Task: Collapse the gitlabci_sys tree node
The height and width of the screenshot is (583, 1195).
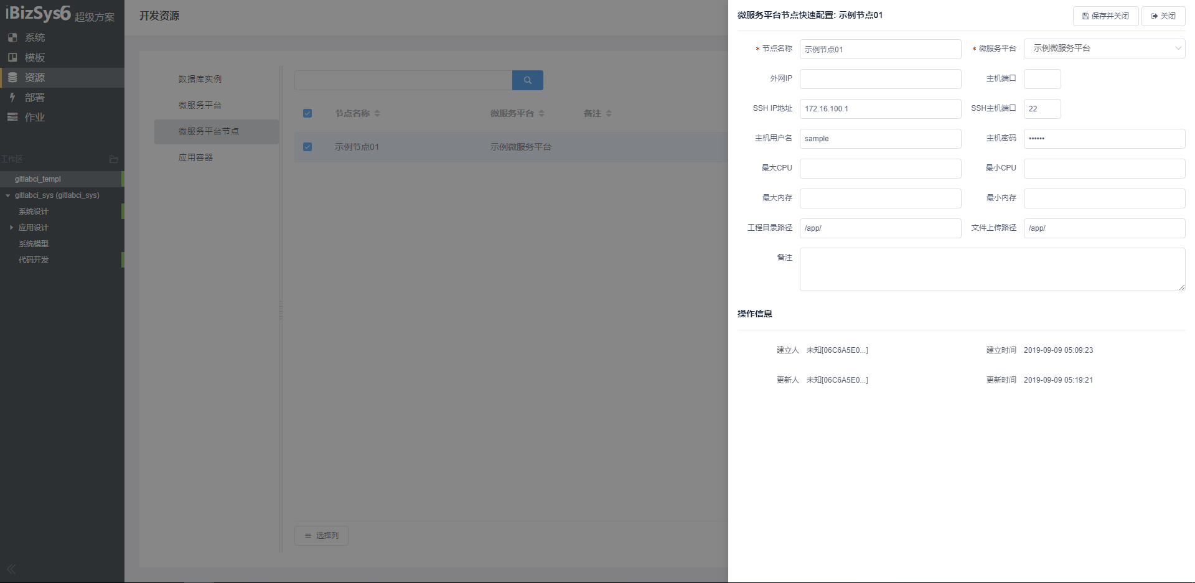Action: [x=7, y=195]
